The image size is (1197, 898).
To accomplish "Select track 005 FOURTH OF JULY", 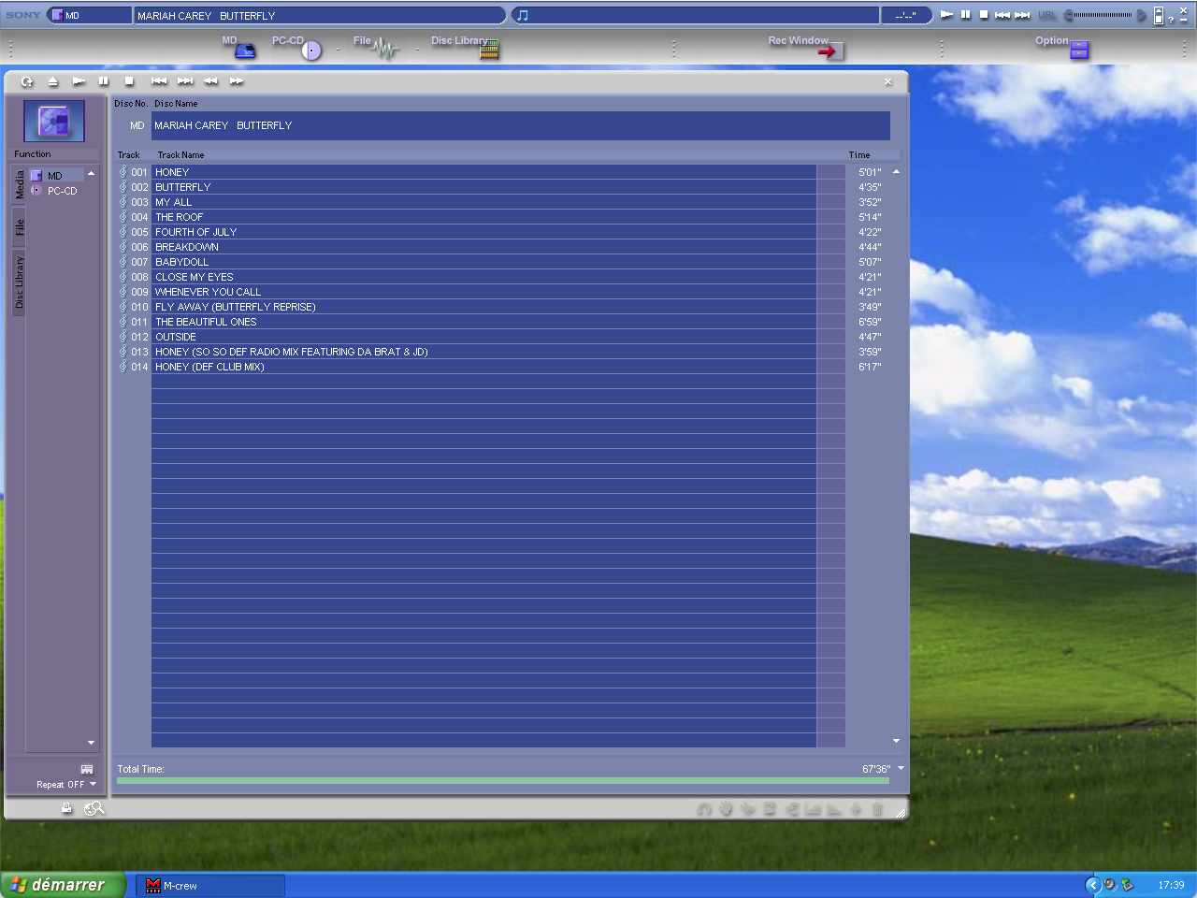I will [x=483, y=232].
